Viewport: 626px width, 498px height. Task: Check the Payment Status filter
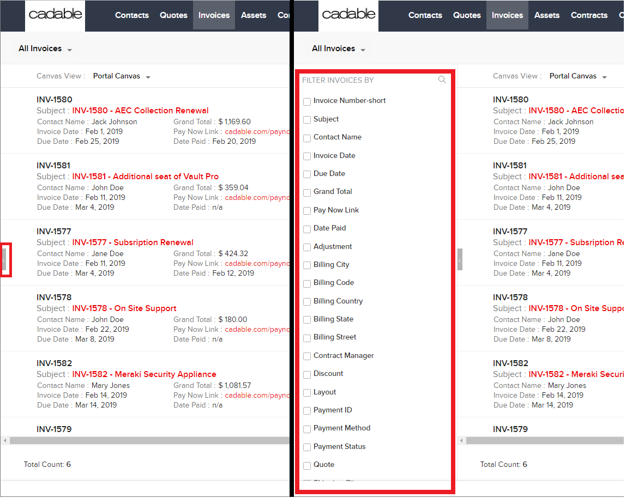coord(307,447)
